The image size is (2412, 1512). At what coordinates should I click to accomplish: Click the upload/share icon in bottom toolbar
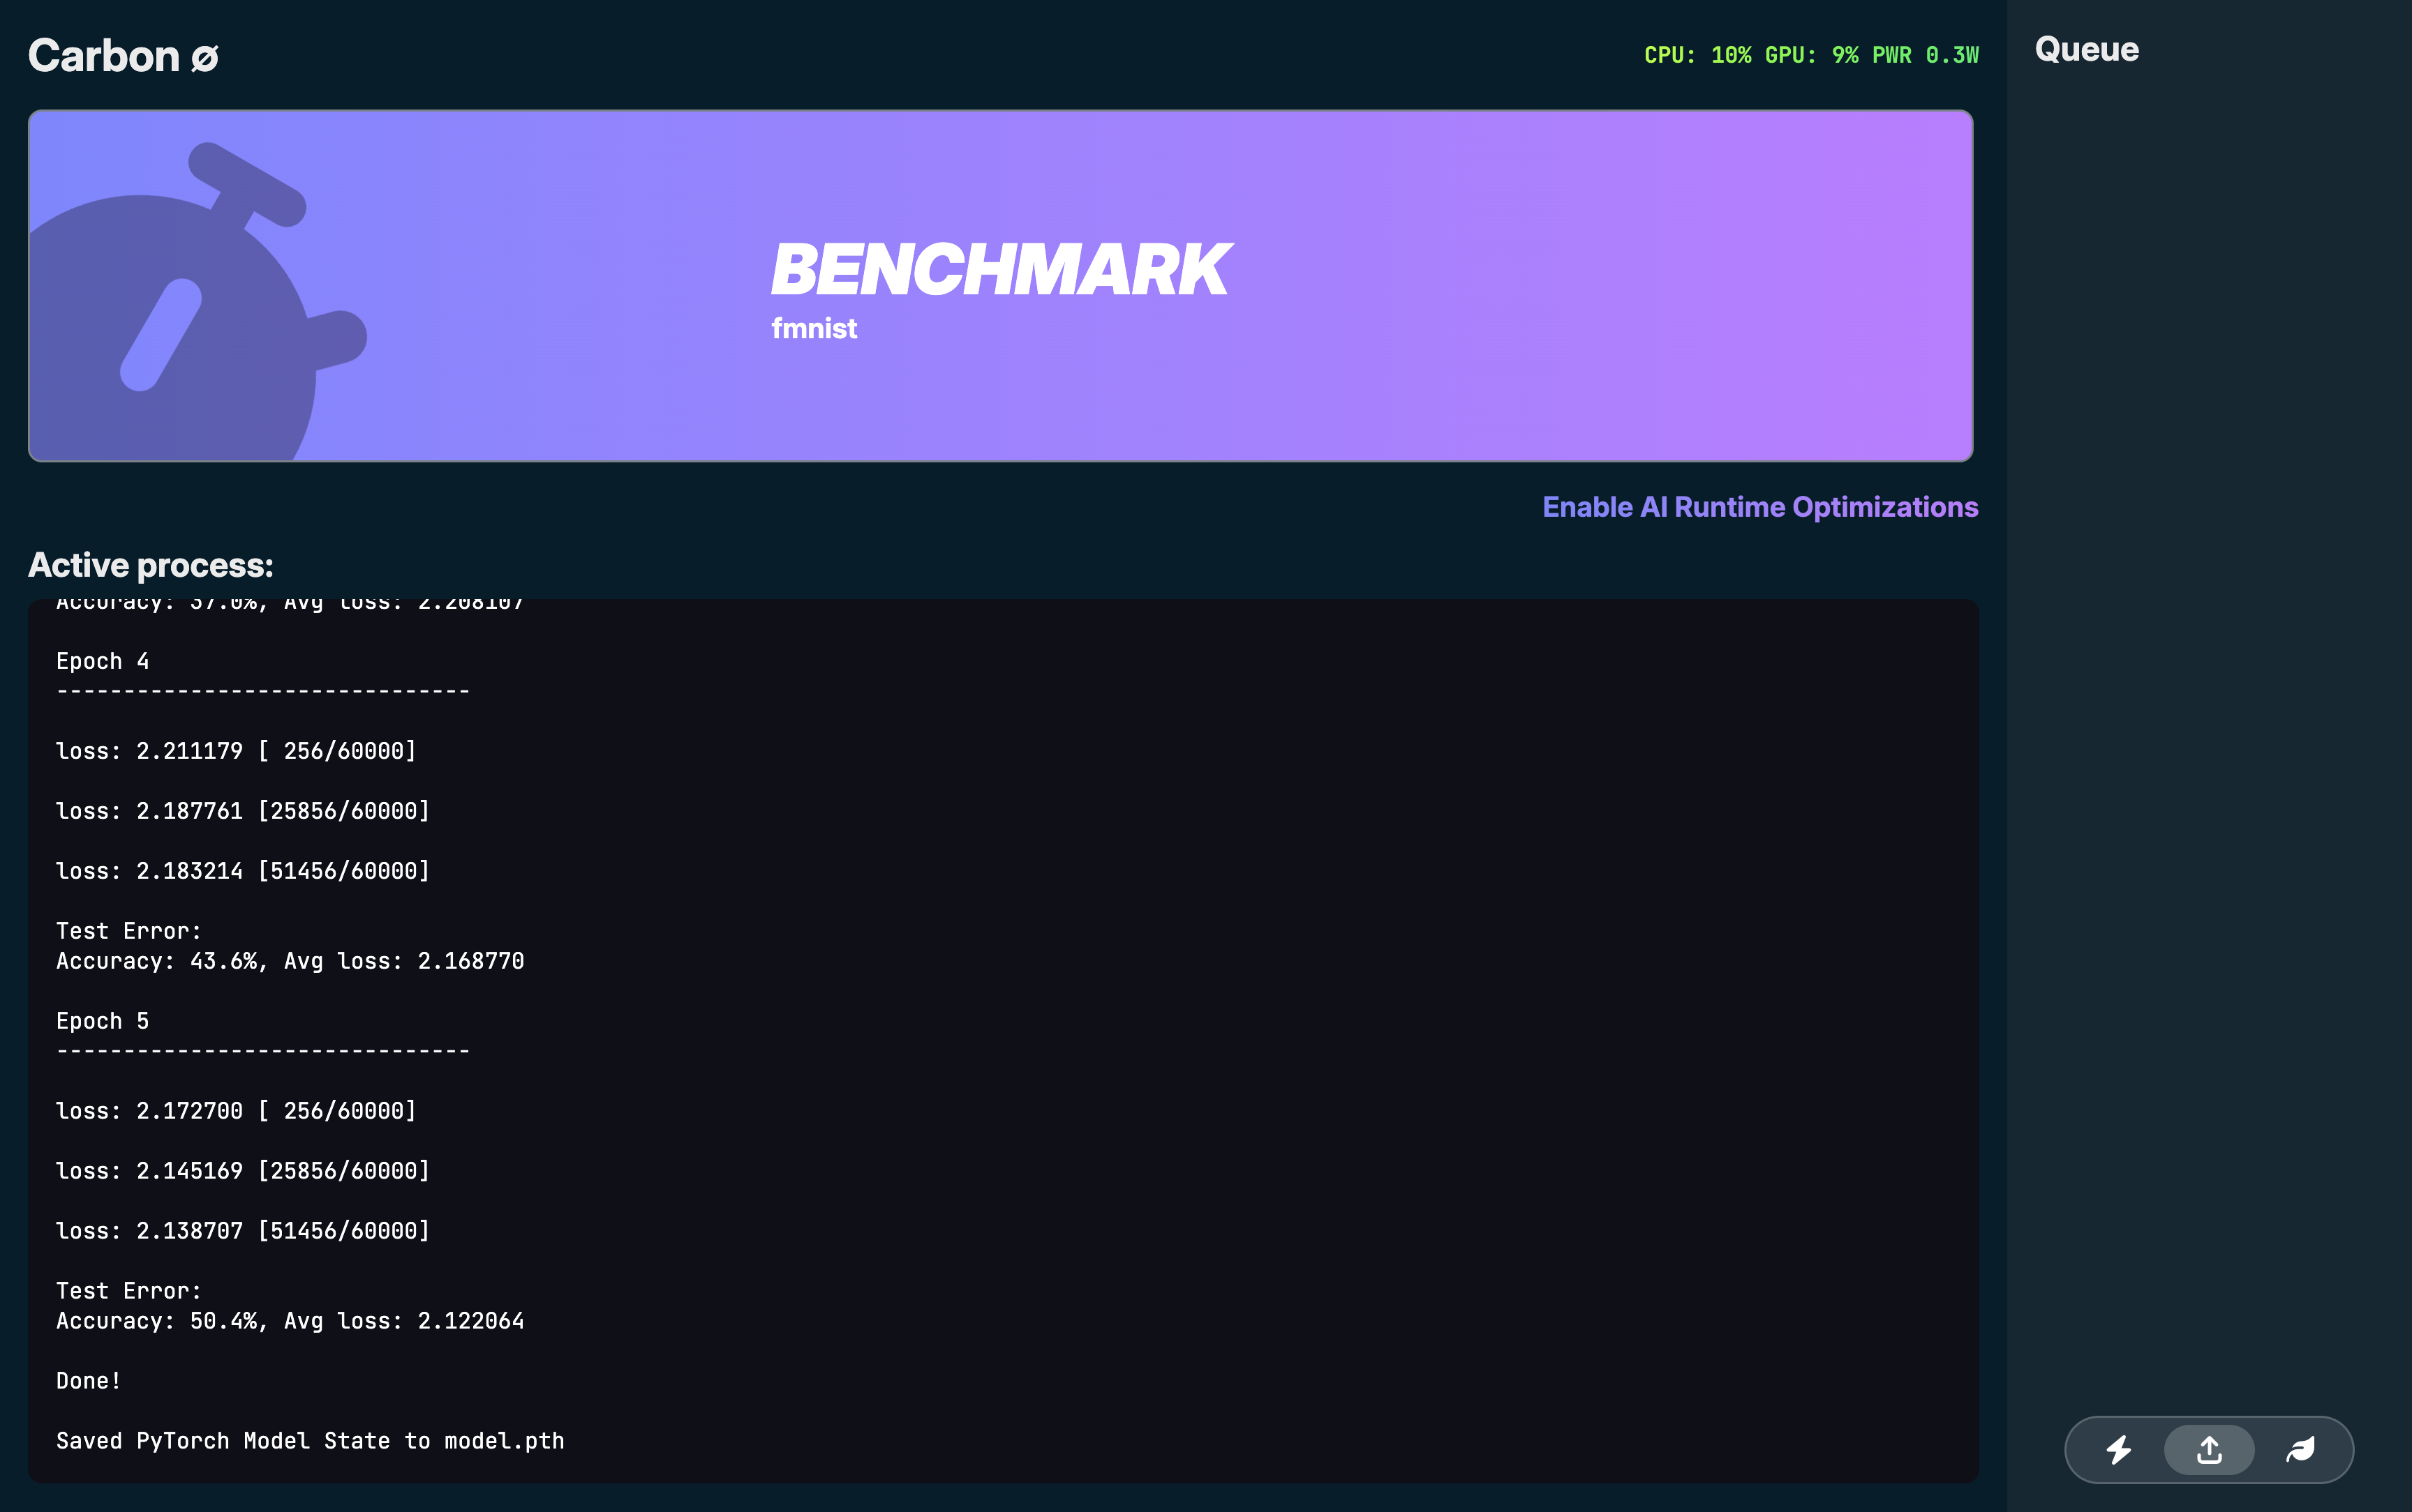tap(2209, 1449)
